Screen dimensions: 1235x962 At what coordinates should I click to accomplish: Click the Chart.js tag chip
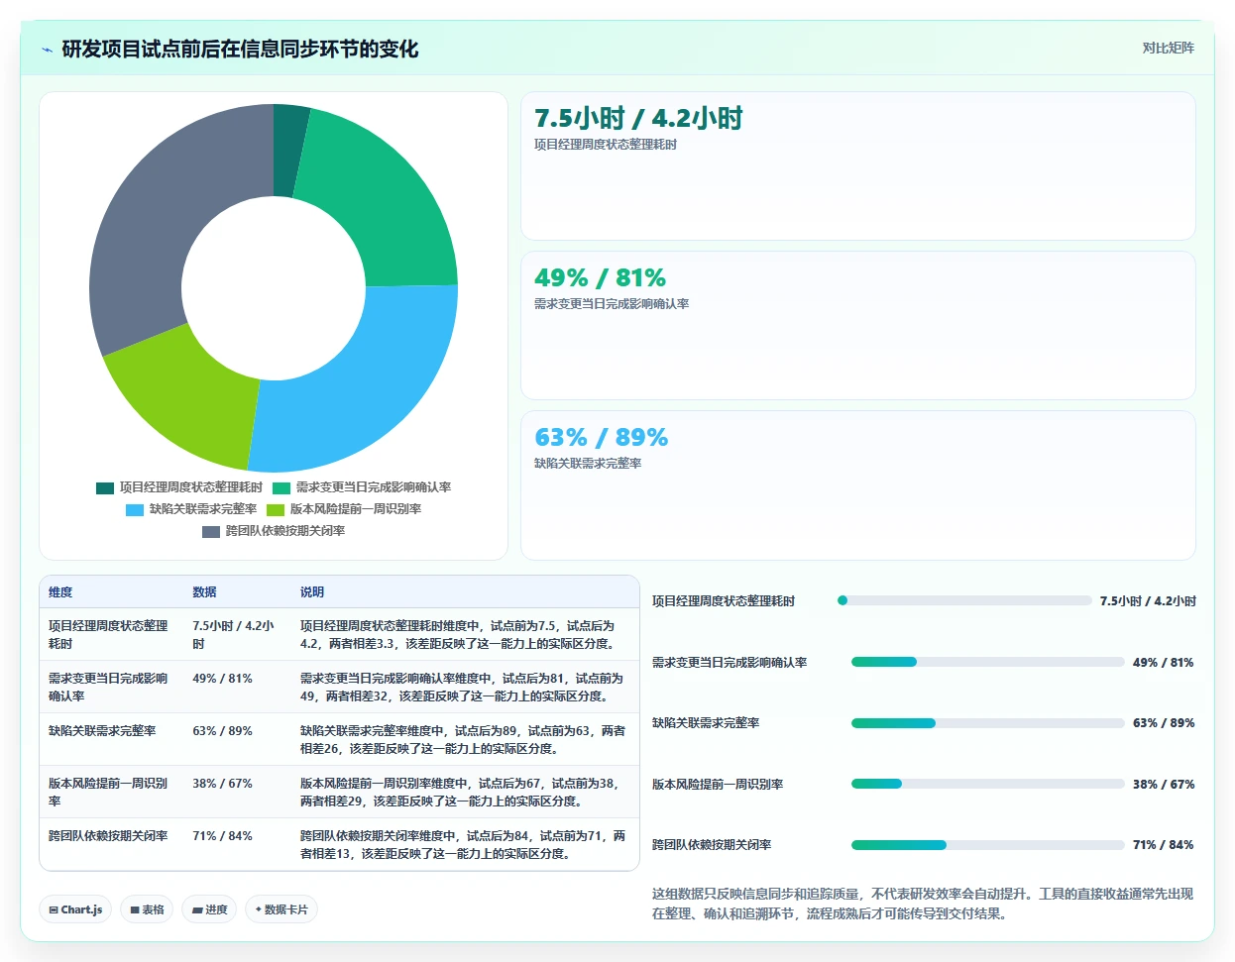tap(75, 909)
